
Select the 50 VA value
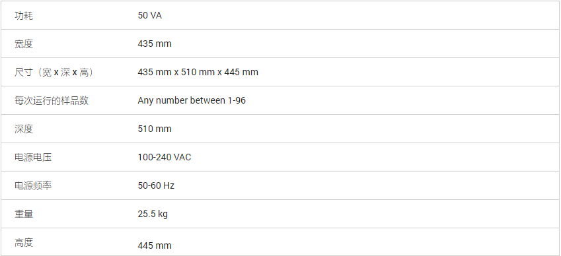pyautogui.click(x=149, y=16)
